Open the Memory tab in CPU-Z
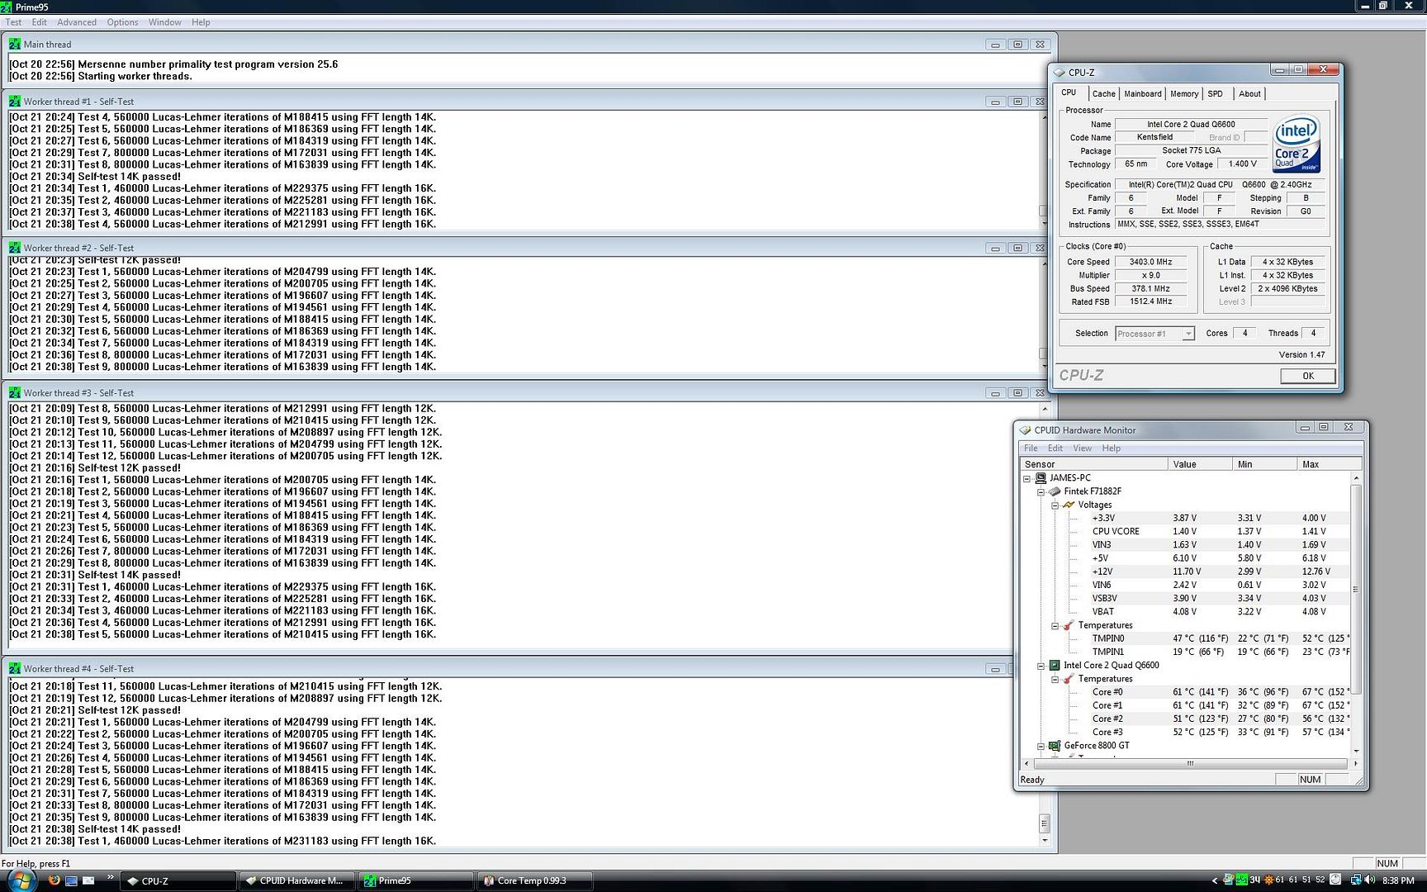Image resolution: width=1427 pixels, height=892 pixels. click(1183, 94)
